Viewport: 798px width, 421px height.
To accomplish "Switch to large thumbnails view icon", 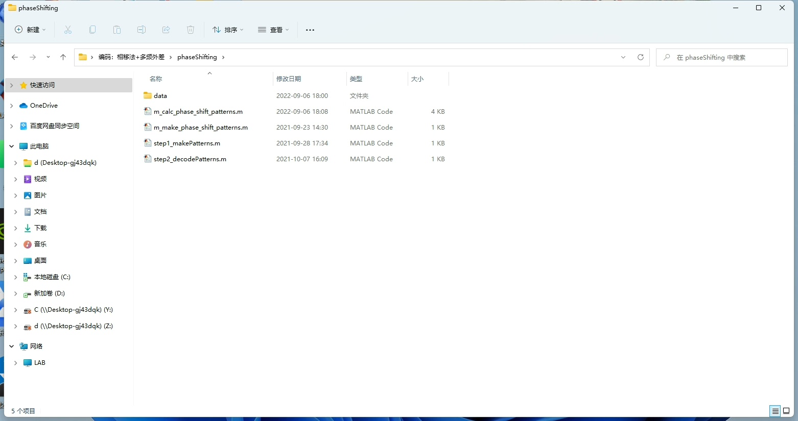I will point(786,411).
